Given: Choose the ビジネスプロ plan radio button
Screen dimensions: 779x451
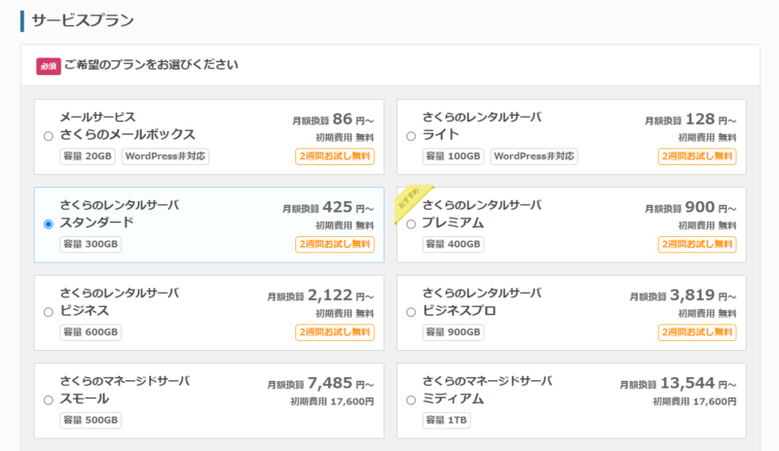Looking at the screenshot, I should click(x=410, y=312).
